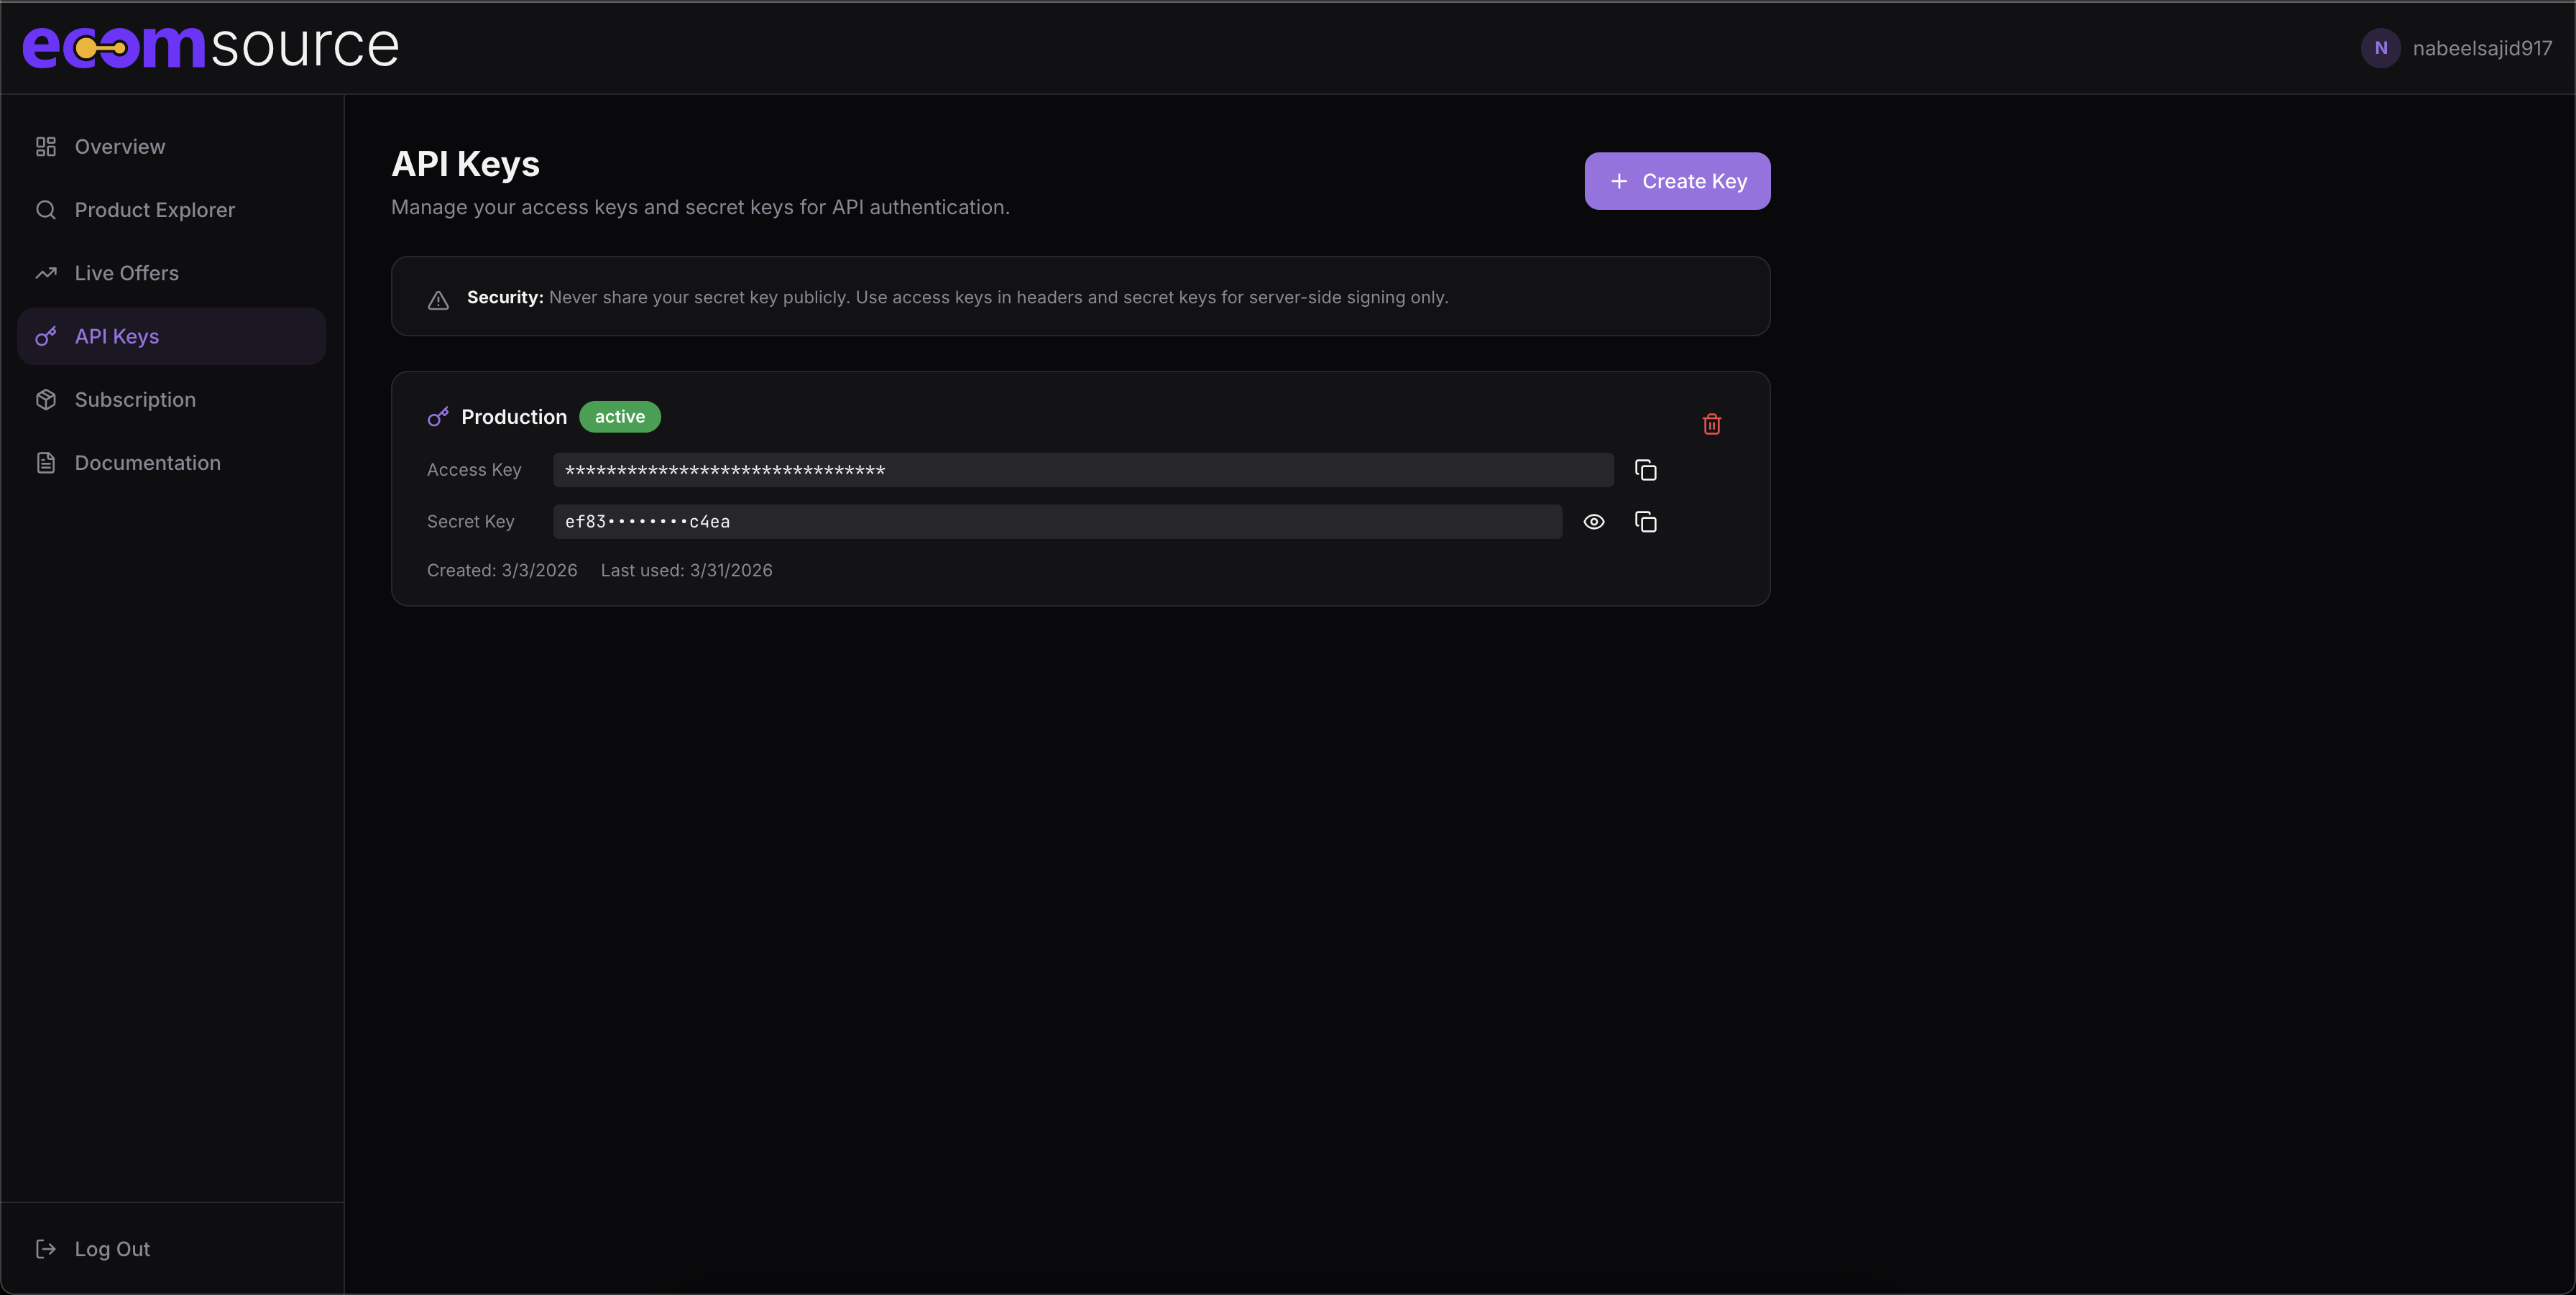Click the Create Key button
Viewport: 2576px width, 1295px height.
pos(1677,181)
